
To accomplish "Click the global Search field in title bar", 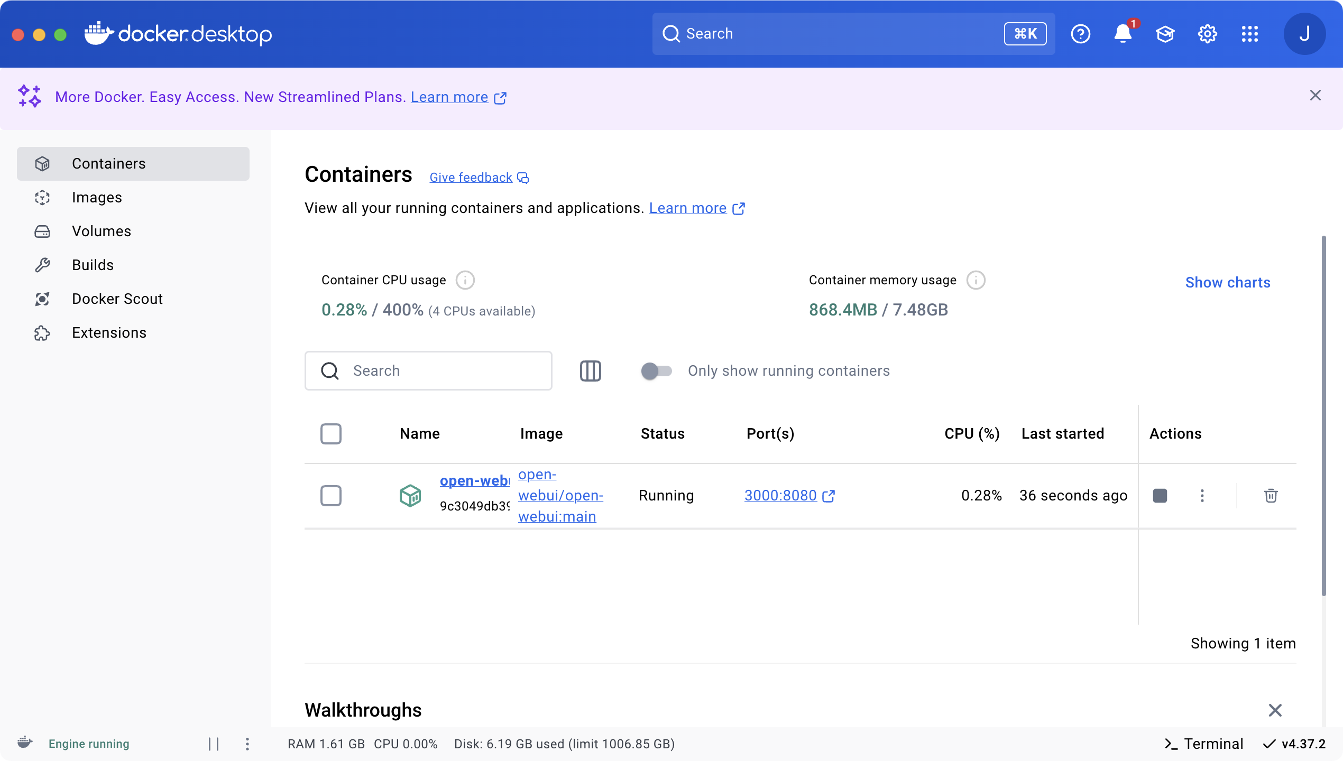I will click(x=853, y=34).
